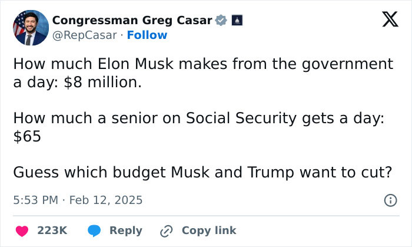The height and width of the screenshot is (247, 412).
Task: Click the Congressman Greg Casar display name
Action: pos(132,21)
